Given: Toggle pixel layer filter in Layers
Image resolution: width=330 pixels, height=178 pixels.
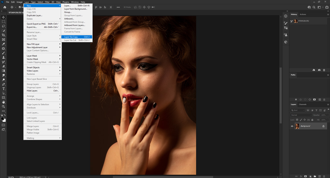Looking at the screenshot, I should pyautogui.click(x=308, y=110).
